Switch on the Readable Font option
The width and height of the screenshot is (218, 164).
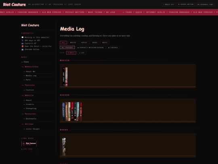(205, 4)
